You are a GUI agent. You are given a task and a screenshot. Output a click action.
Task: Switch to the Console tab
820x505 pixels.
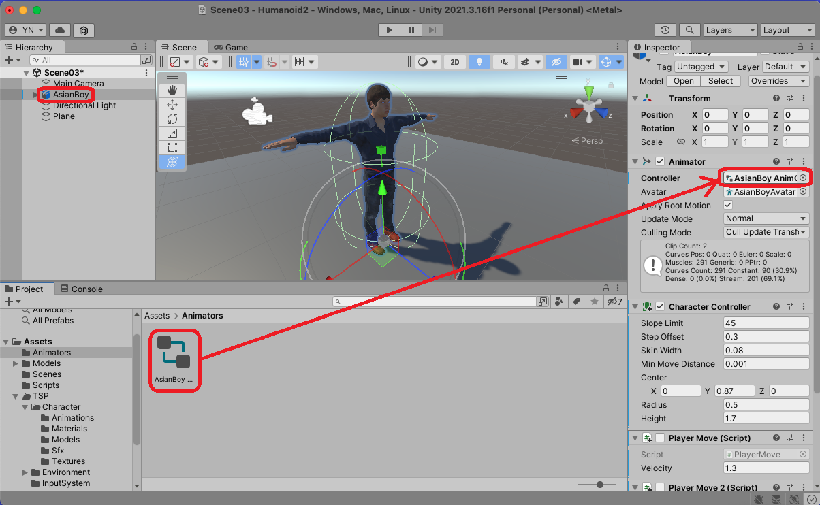point(81,289)
